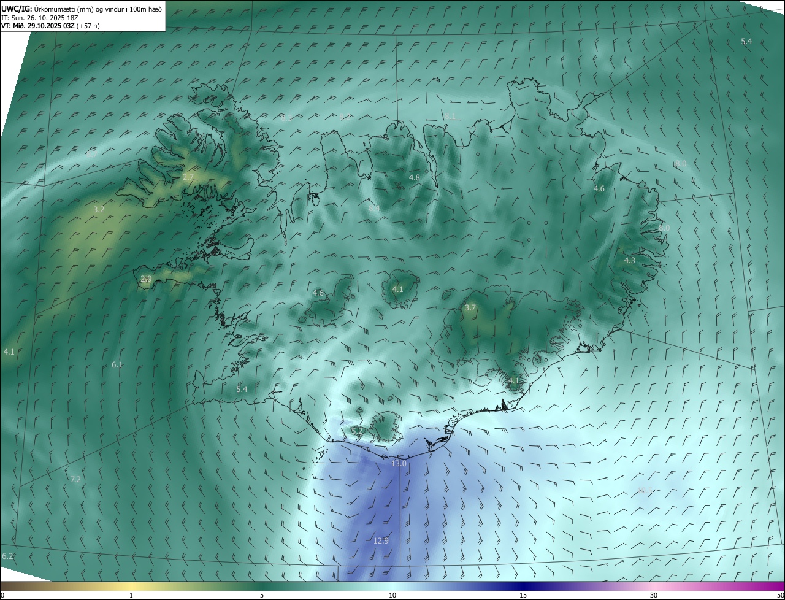
Task: Click the 3.7 value on the large glacier
Action: pyautogui.click(x=470, y=307)
